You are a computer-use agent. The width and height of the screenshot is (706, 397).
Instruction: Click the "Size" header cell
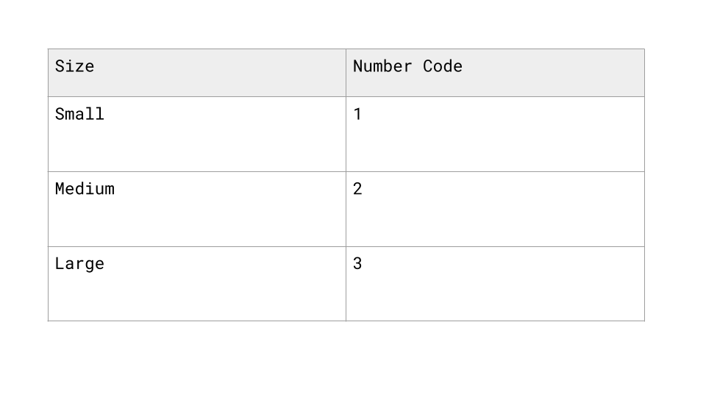(196, 73)
